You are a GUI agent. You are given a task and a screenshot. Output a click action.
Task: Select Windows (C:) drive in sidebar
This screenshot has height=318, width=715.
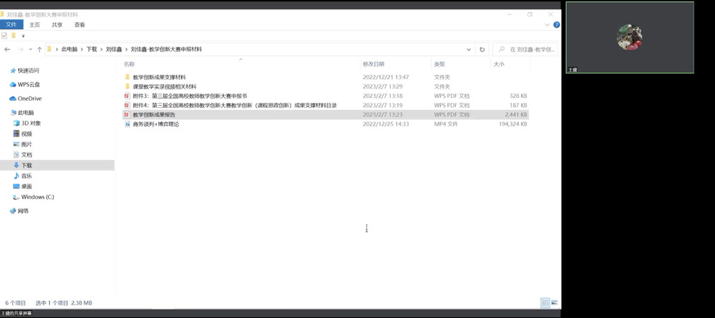click(37, 197)
